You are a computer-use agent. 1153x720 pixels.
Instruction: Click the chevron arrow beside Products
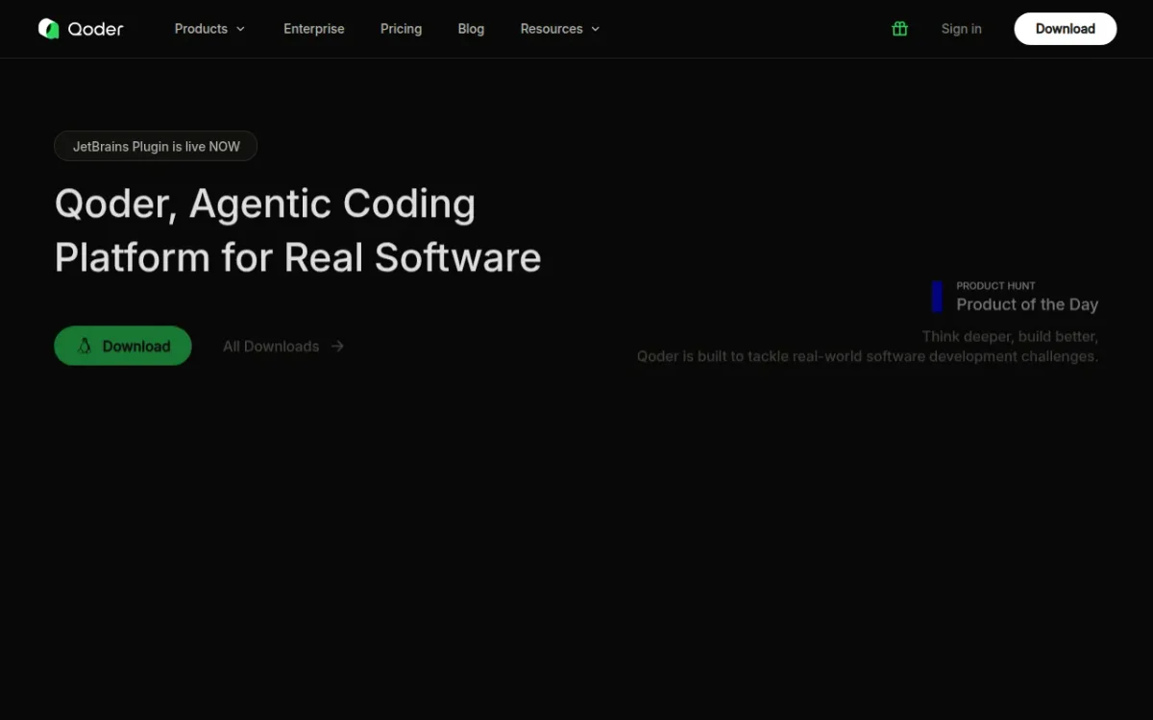click(x=240, y=29)
